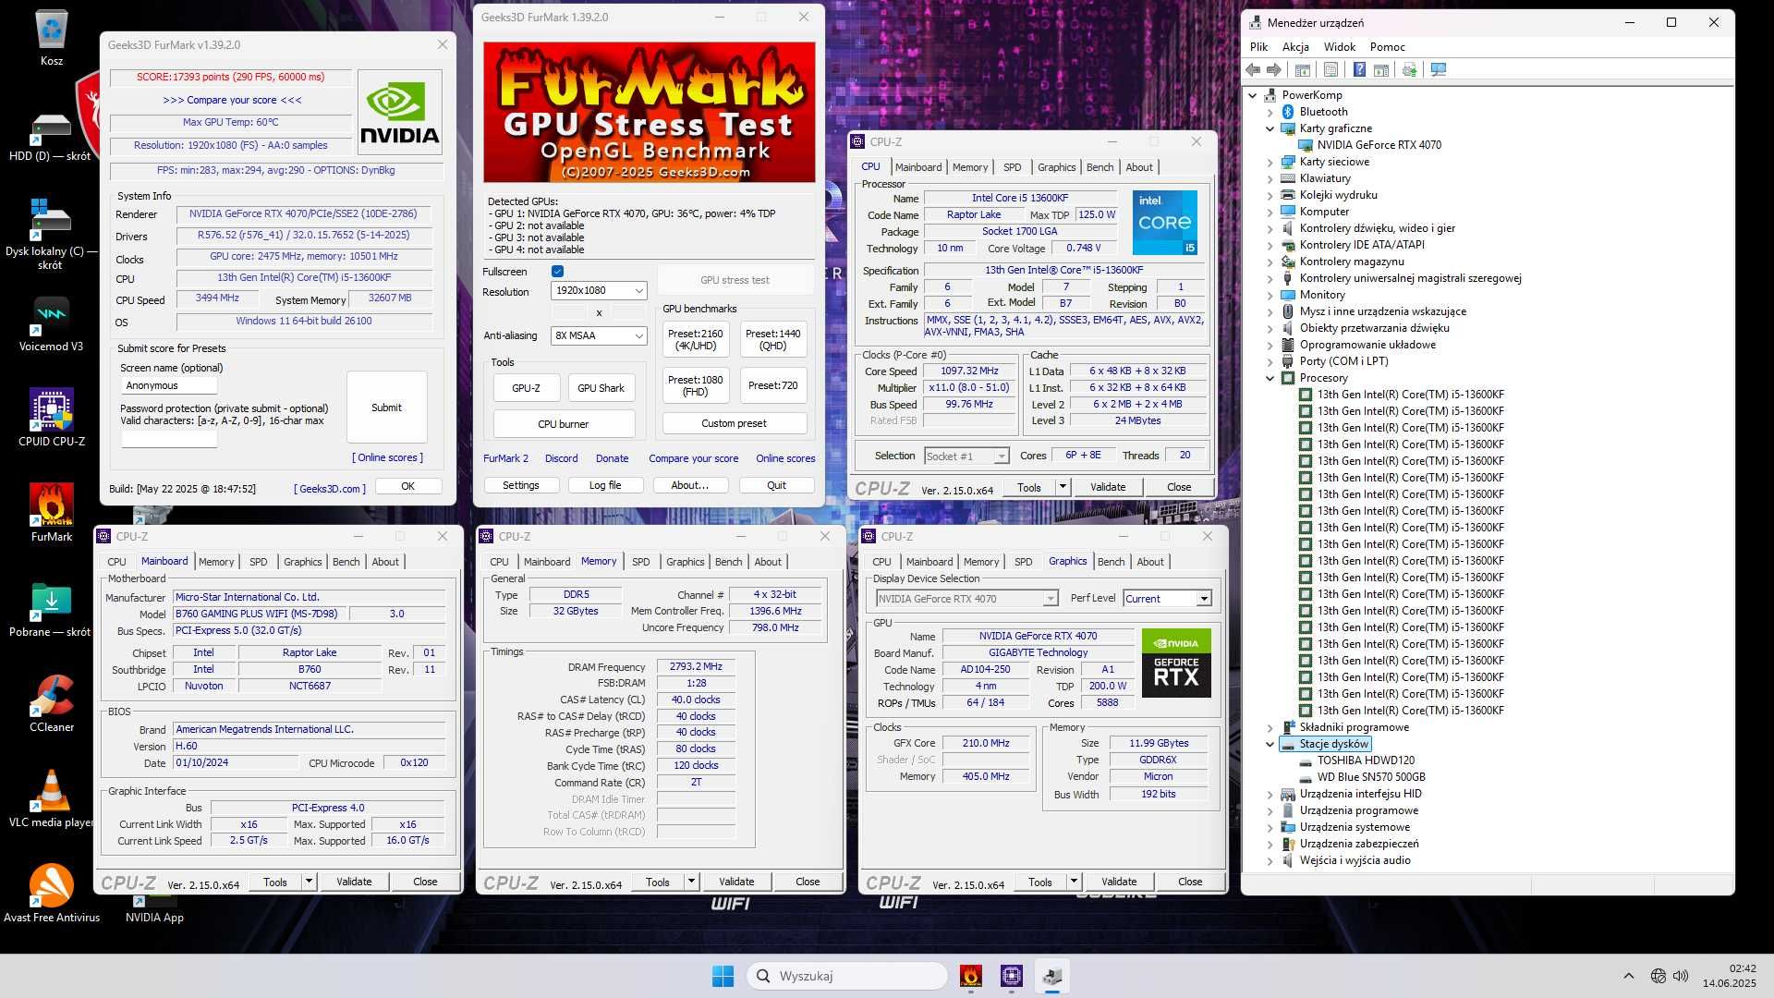Click the blue Help icon in Device Manager
This screenshot has height=998, width=1774.
click(1359, 69)
